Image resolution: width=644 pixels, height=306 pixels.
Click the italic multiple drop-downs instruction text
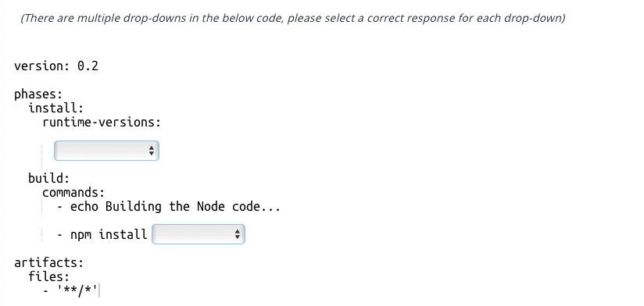tap(293, 19)
